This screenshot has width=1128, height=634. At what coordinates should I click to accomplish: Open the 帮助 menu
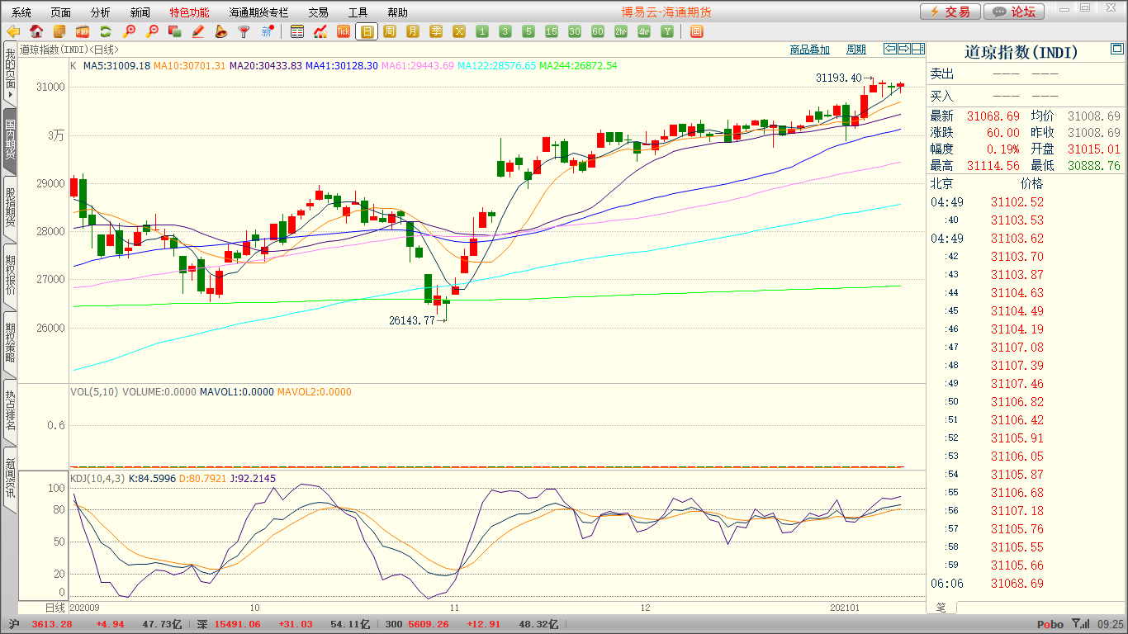(x=398, y=12)
